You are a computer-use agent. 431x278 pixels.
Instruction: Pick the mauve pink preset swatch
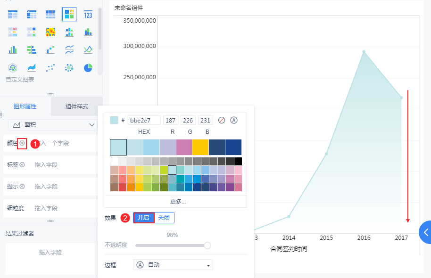pyautogui.click(x=184, y=147)
